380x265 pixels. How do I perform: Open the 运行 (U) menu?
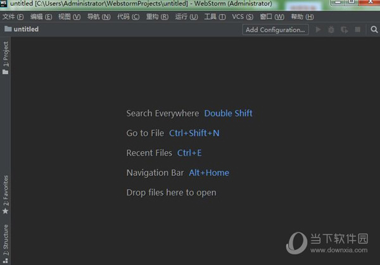pyautogui.click(x=186, y=16)
